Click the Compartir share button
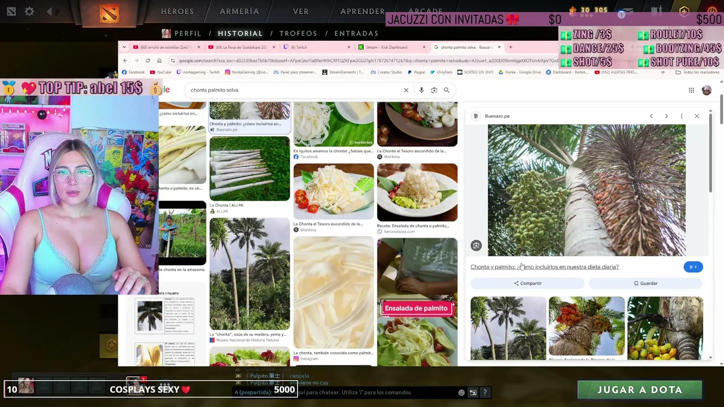The height and width of the screenshot is (407, 724). [x=528, y=283]
